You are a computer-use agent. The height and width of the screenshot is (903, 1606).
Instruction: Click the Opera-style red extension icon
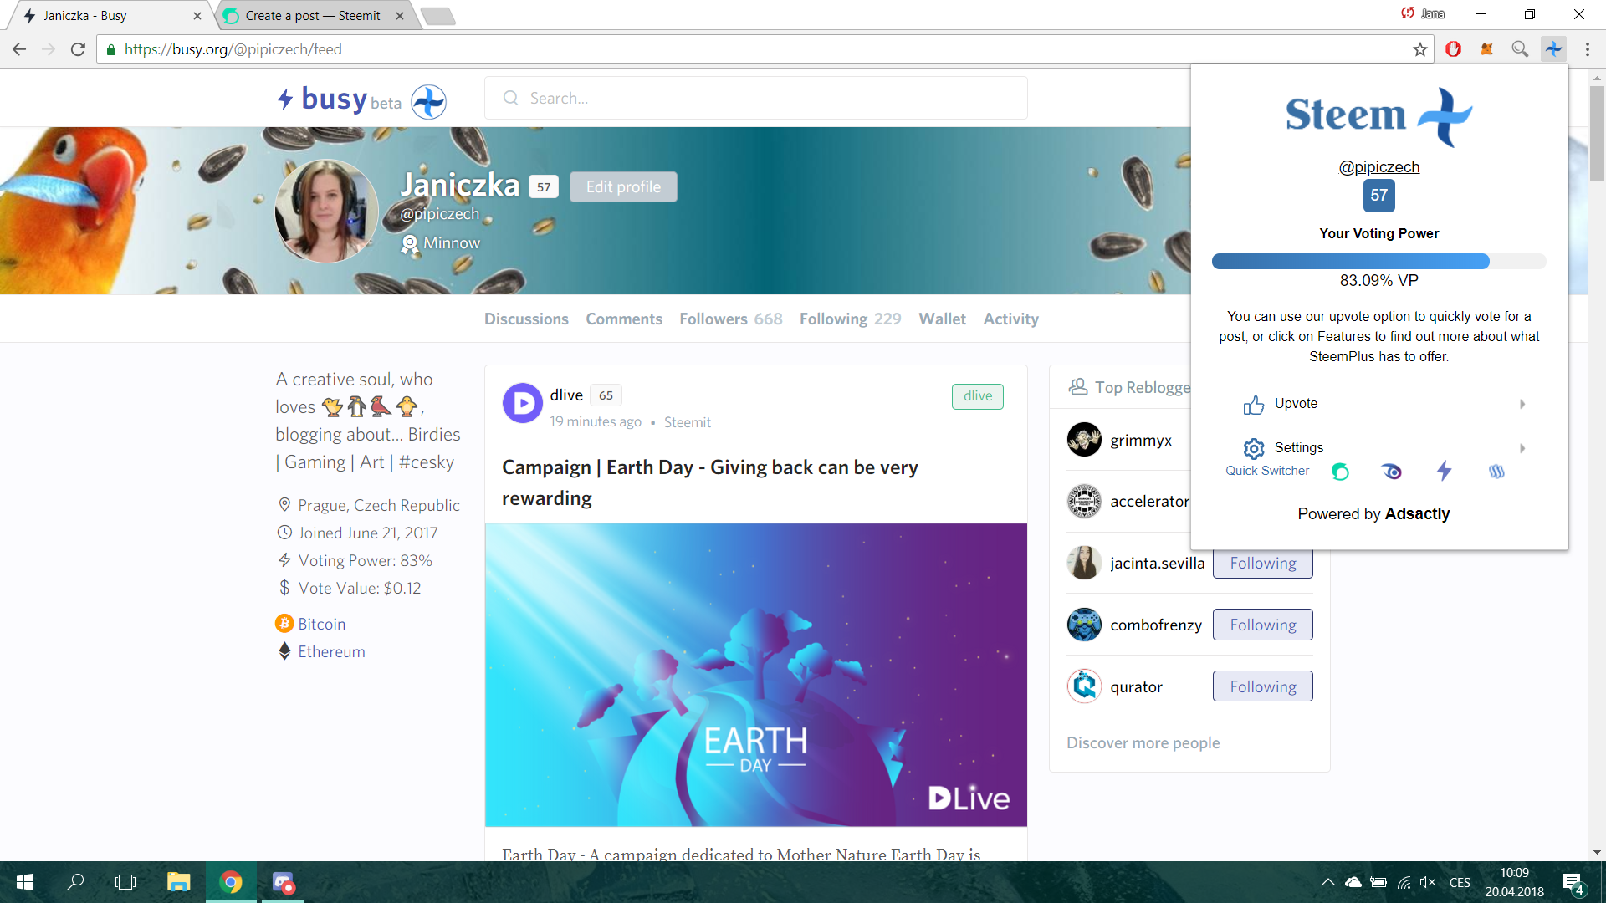click(1454, 49)
